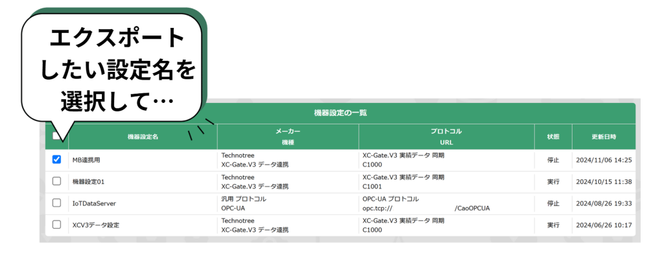
Task: Sort by the 更新日時 column header
Action: point(604,137)
